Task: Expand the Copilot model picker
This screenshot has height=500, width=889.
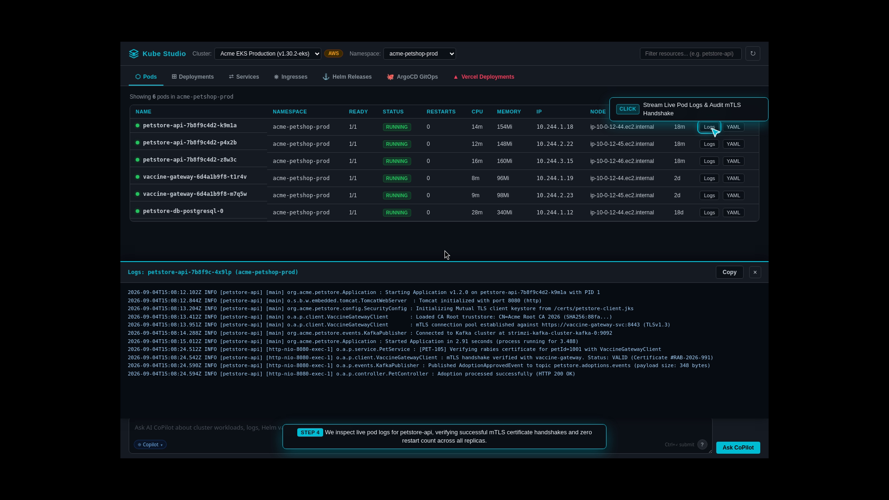Action: point(150,444)
